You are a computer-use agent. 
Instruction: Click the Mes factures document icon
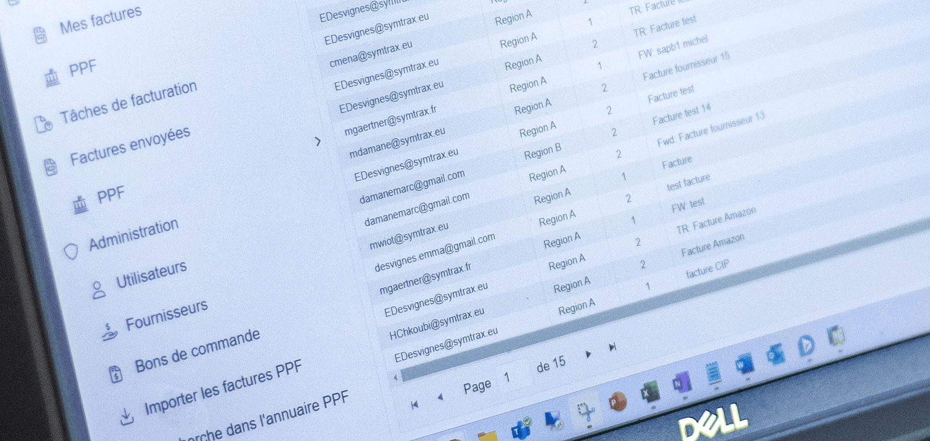40,35
